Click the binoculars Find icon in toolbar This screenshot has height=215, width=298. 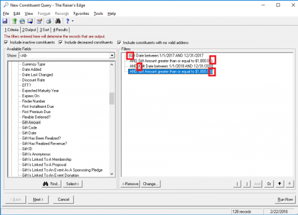(x=58, y=21)
